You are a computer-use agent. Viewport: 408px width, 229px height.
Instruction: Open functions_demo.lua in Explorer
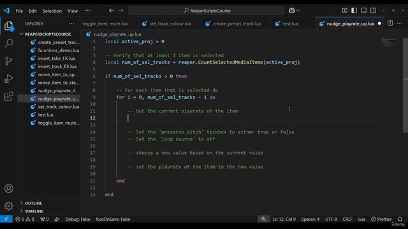48,50
